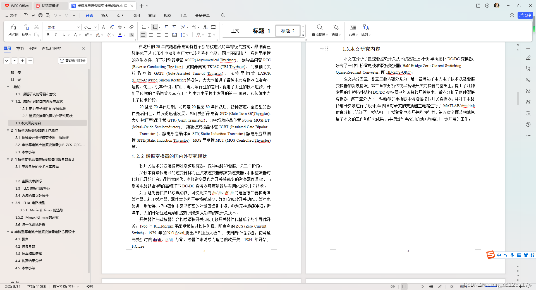Click the font color swatch (blue A)
This screenshot has width=536, height=290.
point(120,35)
